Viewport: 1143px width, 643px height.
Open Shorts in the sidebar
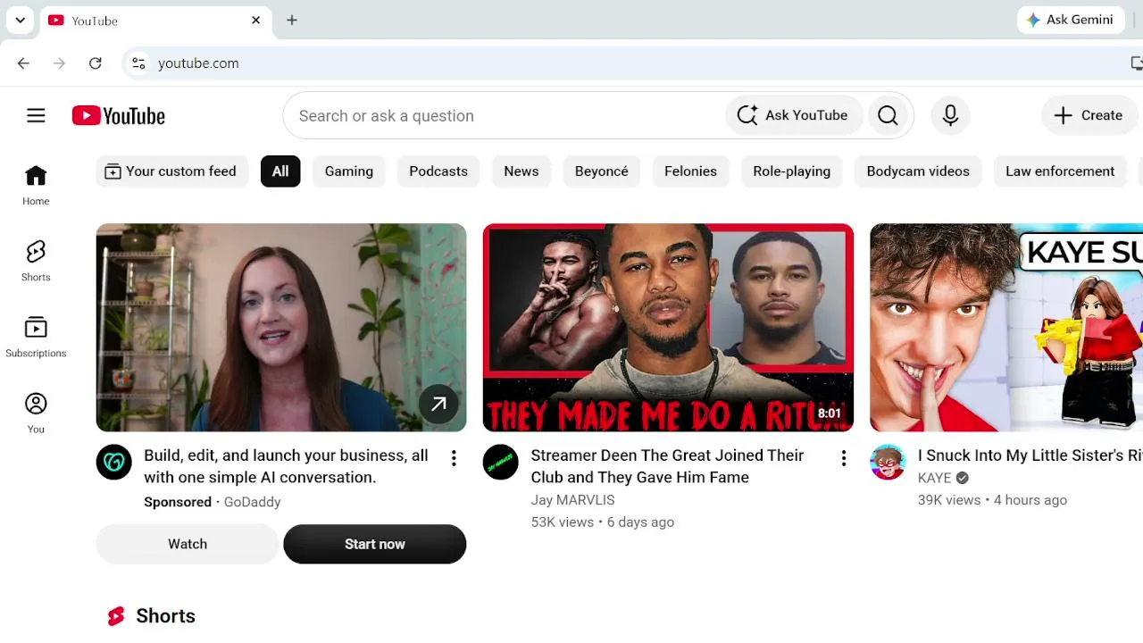click(36, 261)
